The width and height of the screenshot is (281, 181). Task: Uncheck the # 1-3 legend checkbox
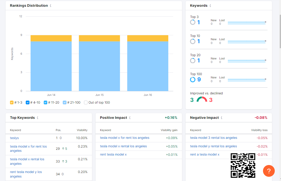(x=12, y=102)
